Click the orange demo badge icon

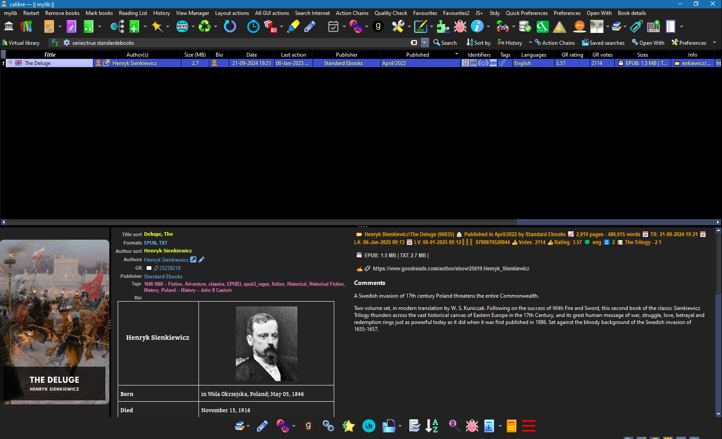(580, 27)
